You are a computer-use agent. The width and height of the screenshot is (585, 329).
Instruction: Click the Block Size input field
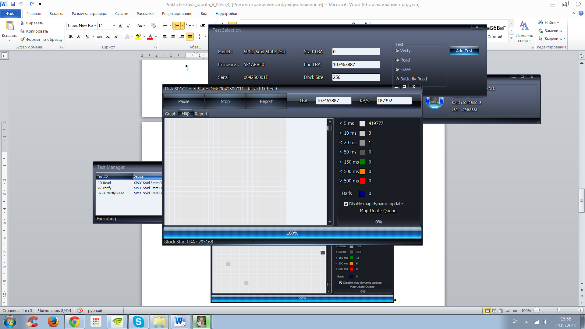[356, 77]
